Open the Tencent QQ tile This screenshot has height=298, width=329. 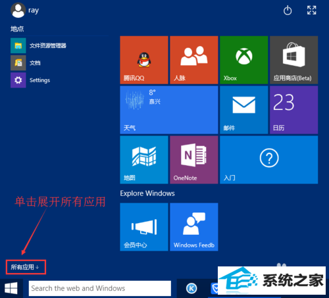[144, 60]
